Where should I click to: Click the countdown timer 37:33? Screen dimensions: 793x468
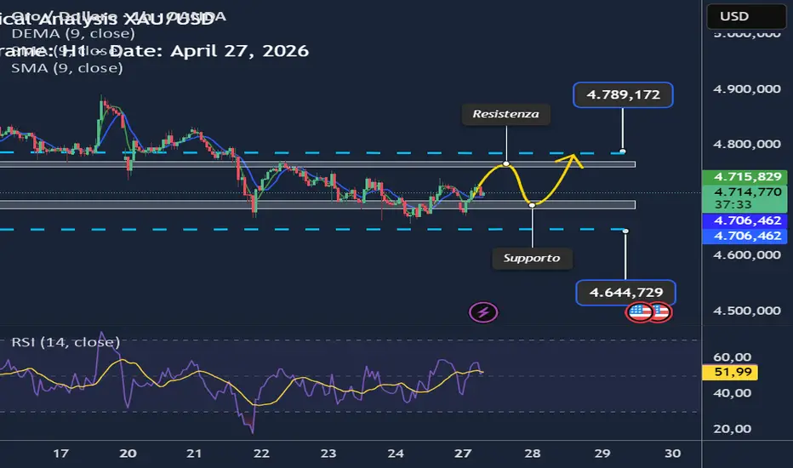click(x=733, y=205)
